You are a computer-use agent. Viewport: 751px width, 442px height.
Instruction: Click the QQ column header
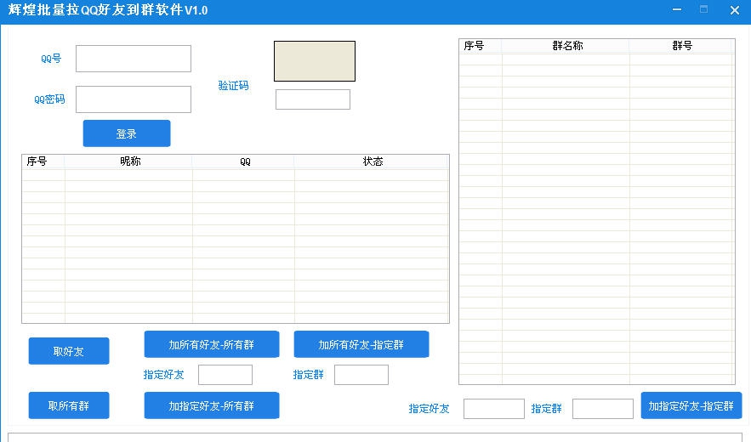point(243,161)
